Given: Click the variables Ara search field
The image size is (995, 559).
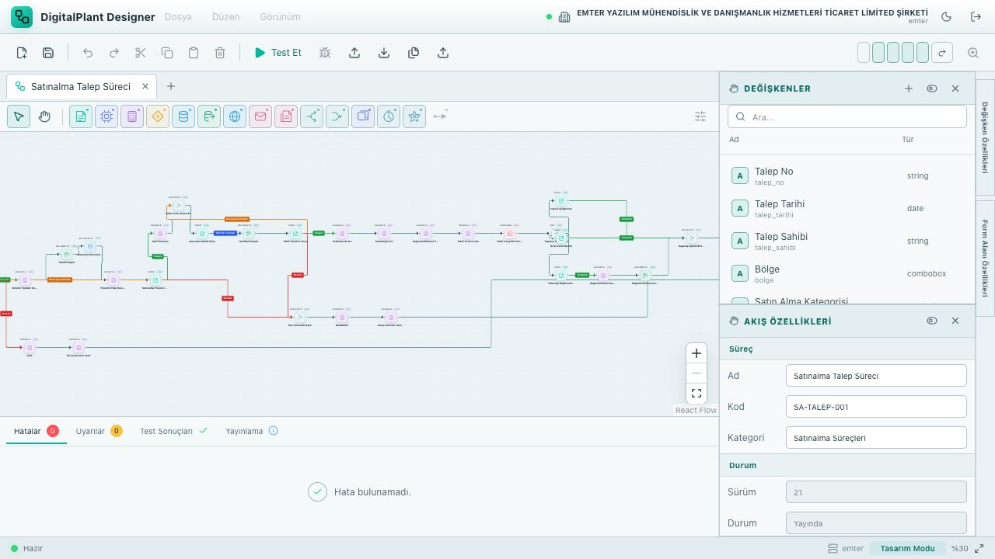Looking at the screenshot, I should 847,117.
